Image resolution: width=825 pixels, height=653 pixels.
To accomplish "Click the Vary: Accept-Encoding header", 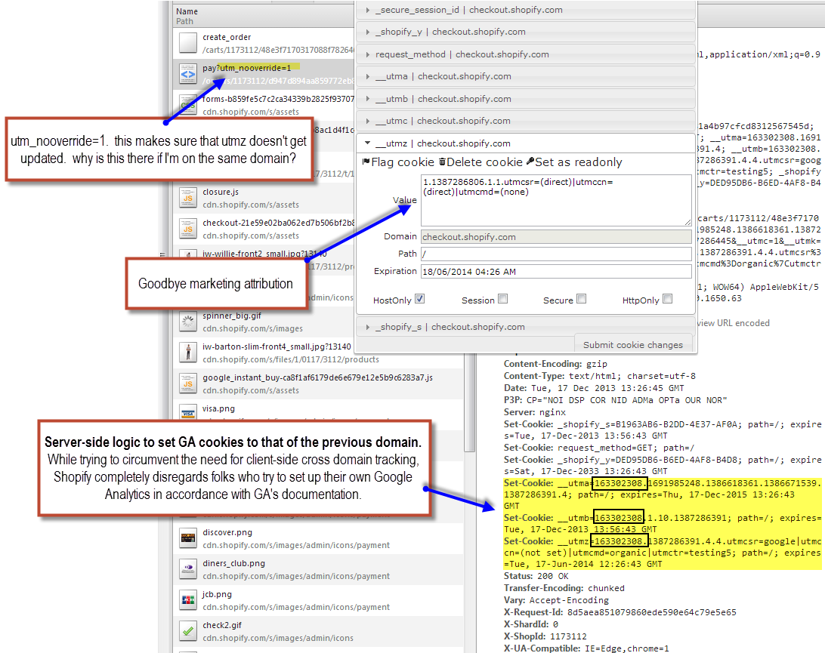I will point(556,600).
